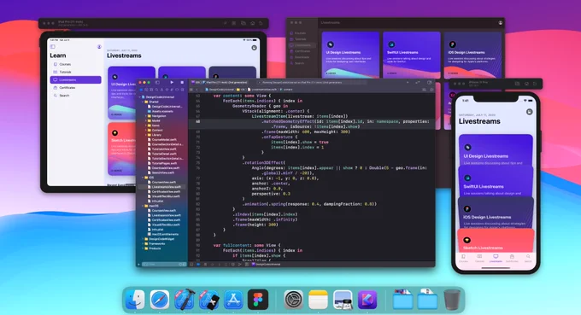Click the Xcode Stop button
This screenshot has width=581, height=315.
[182, 82]
